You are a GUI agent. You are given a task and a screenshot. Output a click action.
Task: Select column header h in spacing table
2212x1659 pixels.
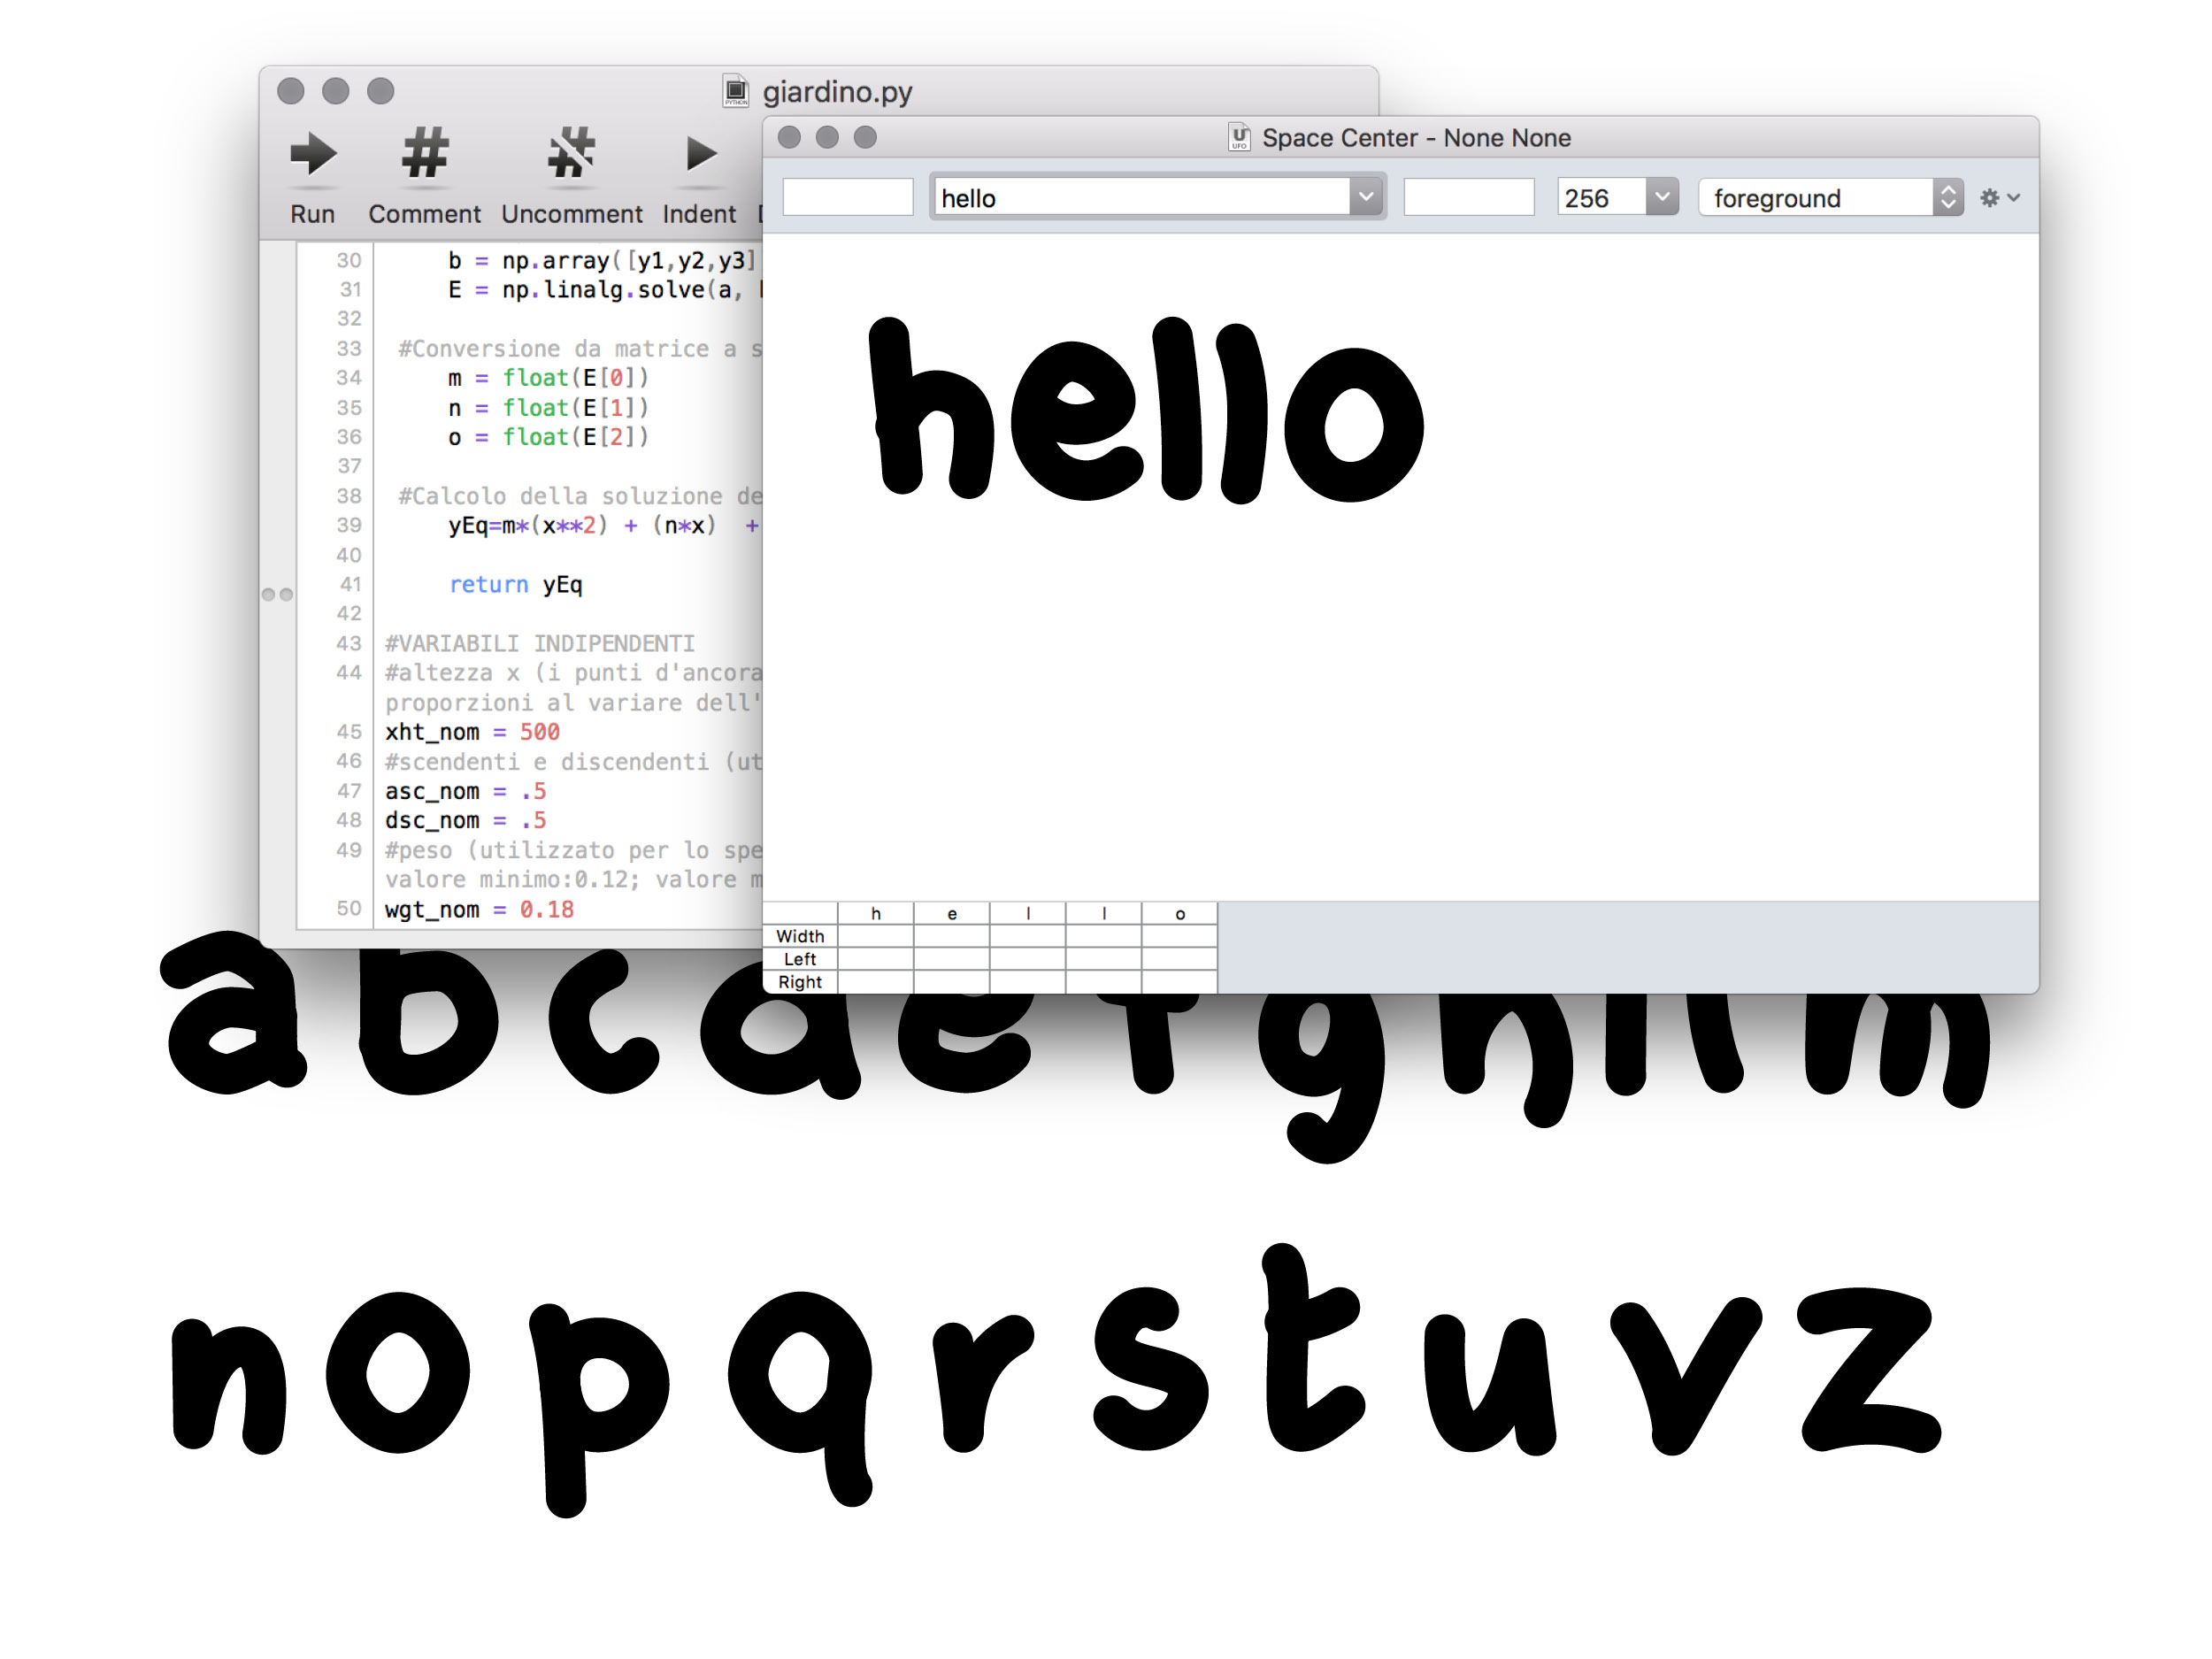(x=876, y=913)
